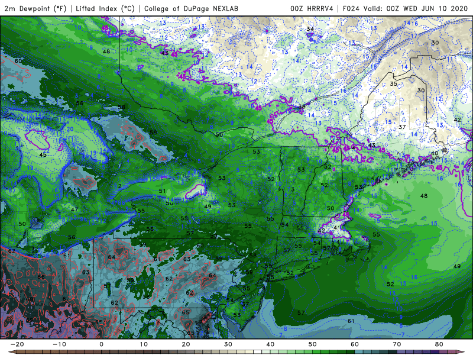Click the black "34" dewpoint value on the map
The width and height of the screenshot is (473, 355).
310,29
